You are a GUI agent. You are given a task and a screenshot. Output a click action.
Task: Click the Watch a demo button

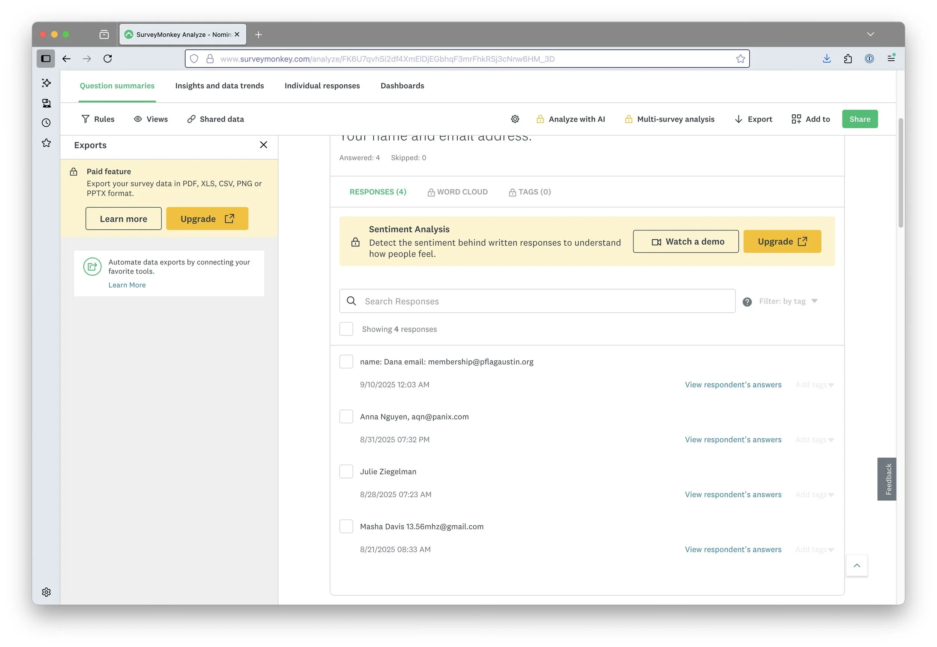[x=686, y=242]
